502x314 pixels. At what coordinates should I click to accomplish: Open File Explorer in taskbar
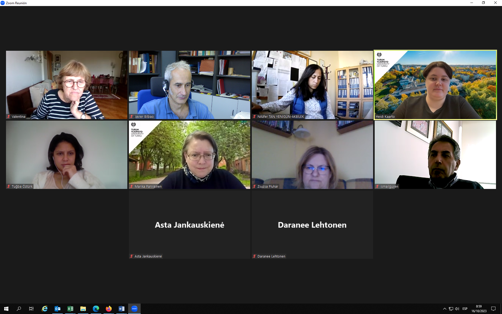click(x=83, y=309)
